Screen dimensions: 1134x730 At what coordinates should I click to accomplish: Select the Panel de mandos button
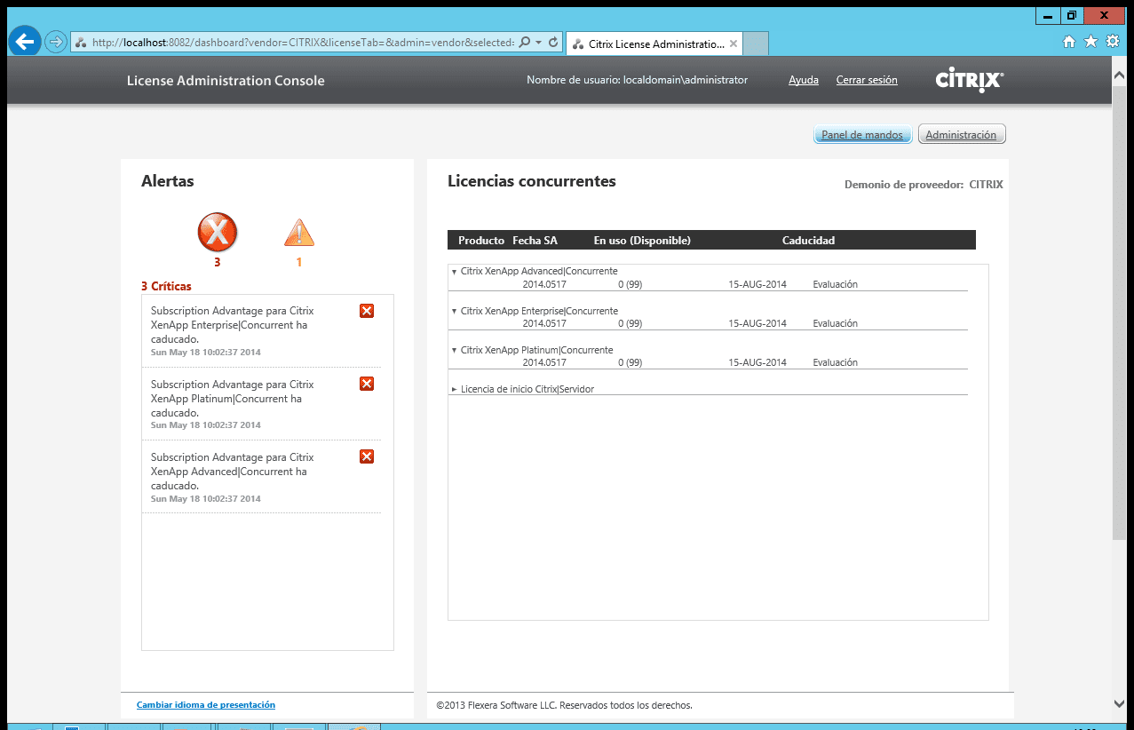(861, 135)
